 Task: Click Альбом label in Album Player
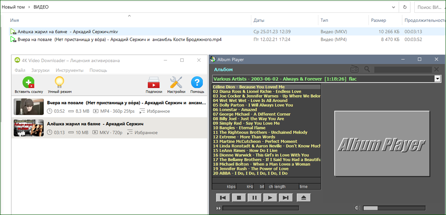(223, 70)
